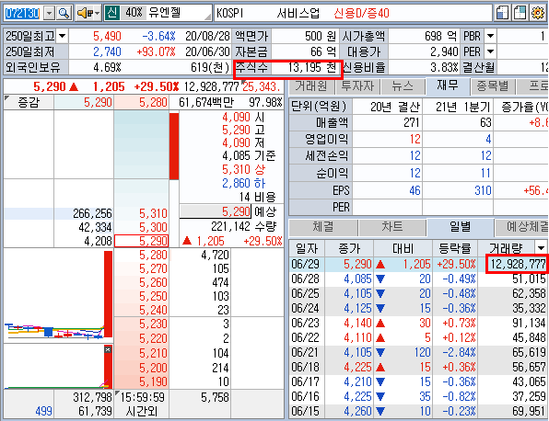
Task: Click the bid price 5,220
Action: coord(153,338)
